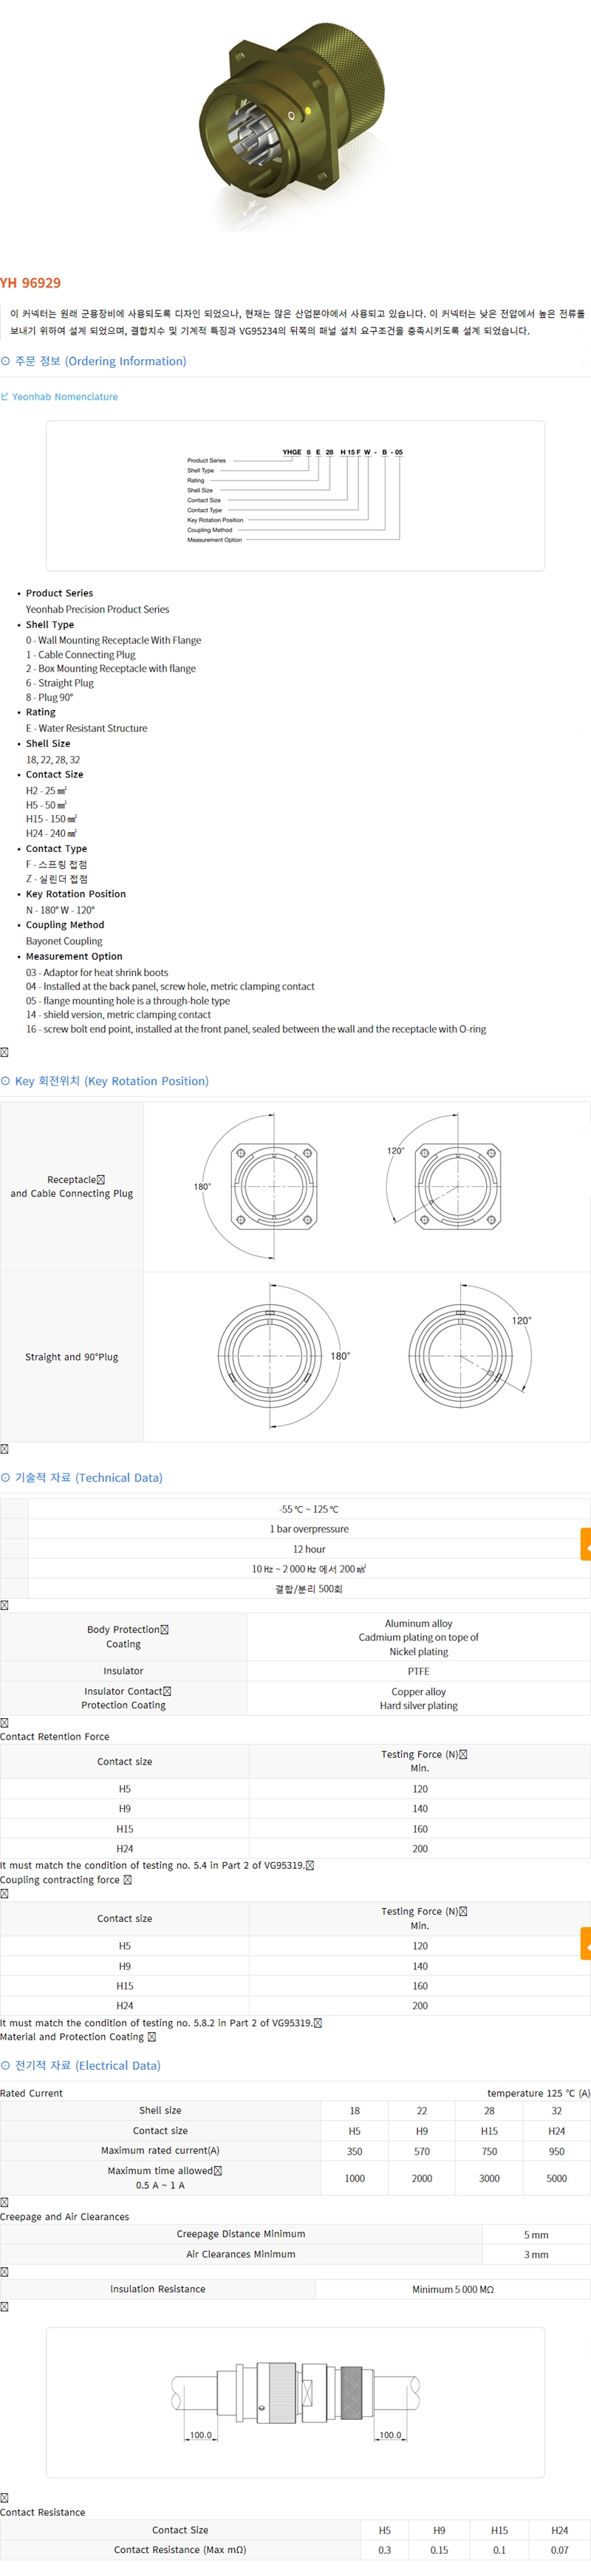Click the Insulation Resistance row label
This screenshot has height=2576, width=591.
157,2289
